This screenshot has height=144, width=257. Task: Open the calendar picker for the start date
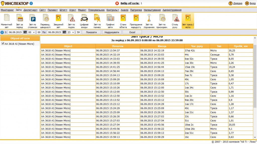tap(25, 32)
